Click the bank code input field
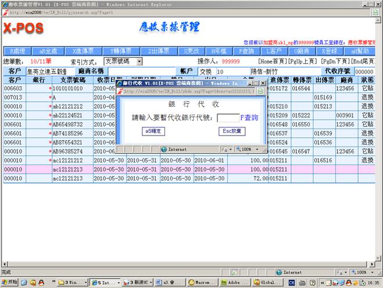The image size is (383, 288). (228, 118)
